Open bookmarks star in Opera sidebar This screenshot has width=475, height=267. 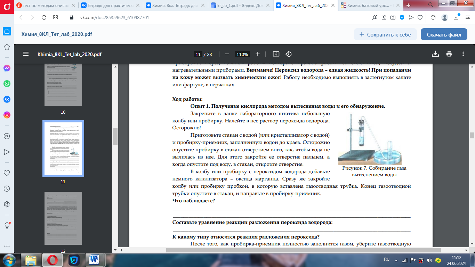(7, 47)
